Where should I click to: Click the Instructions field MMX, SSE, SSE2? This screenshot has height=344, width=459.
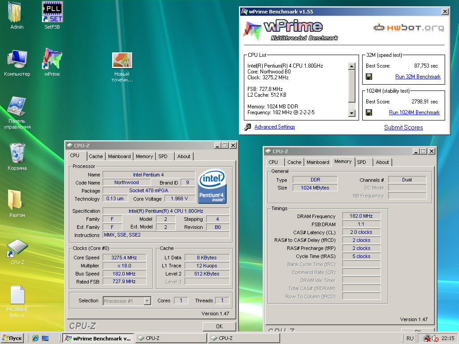click(166, 235)
